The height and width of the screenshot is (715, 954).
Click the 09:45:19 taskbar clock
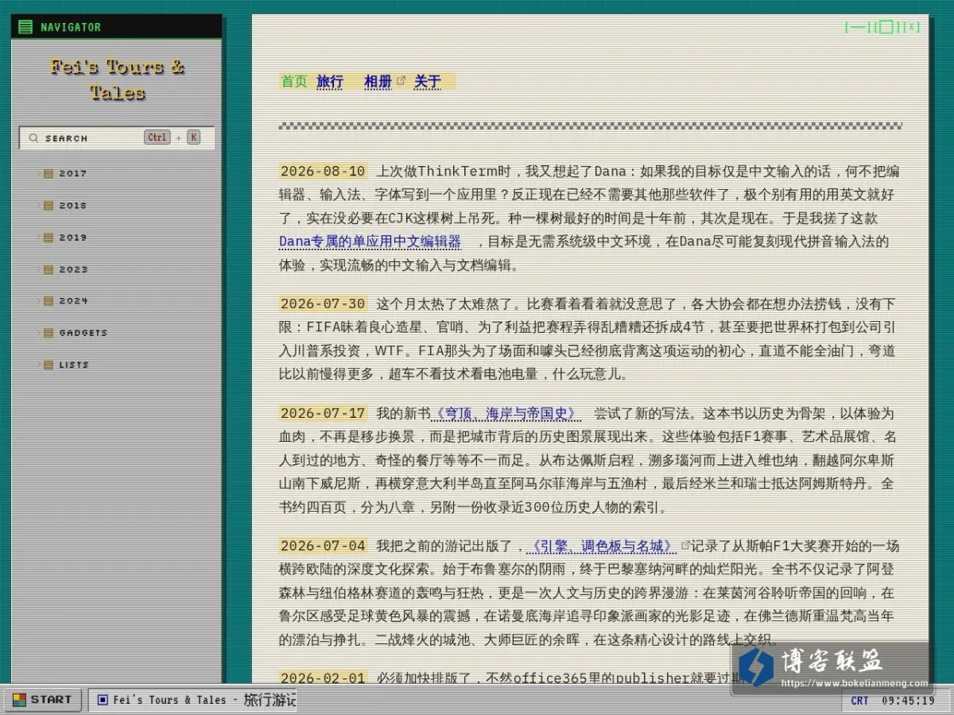[x=908, y=701]
